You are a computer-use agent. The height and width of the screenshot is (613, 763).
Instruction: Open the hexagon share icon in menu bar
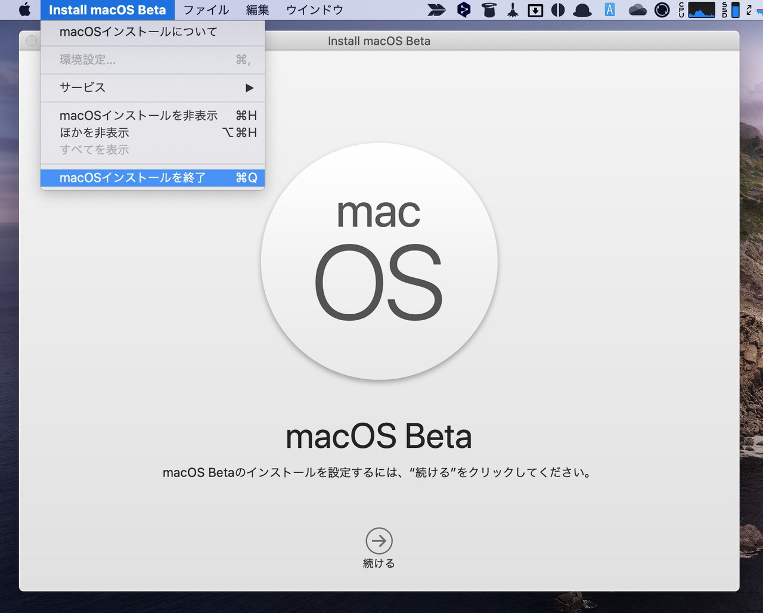pos(463,10)
